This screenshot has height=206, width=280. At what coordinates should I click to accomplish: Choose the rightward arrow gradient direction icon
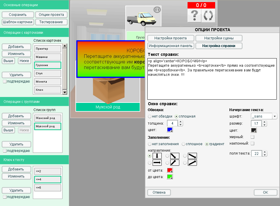click(157, 163)
